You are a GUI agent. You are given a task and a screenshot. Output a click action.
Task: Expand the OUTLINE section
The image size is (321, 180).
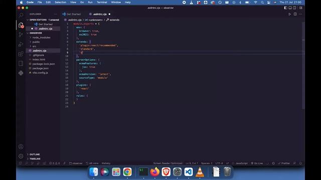35,154
